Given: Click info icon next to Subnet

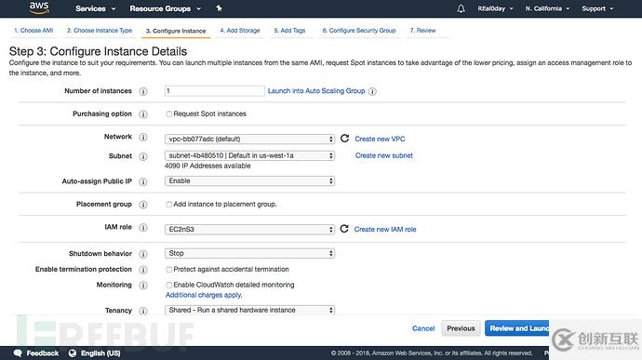Looking at the screenshot, I should click(143, 156).
